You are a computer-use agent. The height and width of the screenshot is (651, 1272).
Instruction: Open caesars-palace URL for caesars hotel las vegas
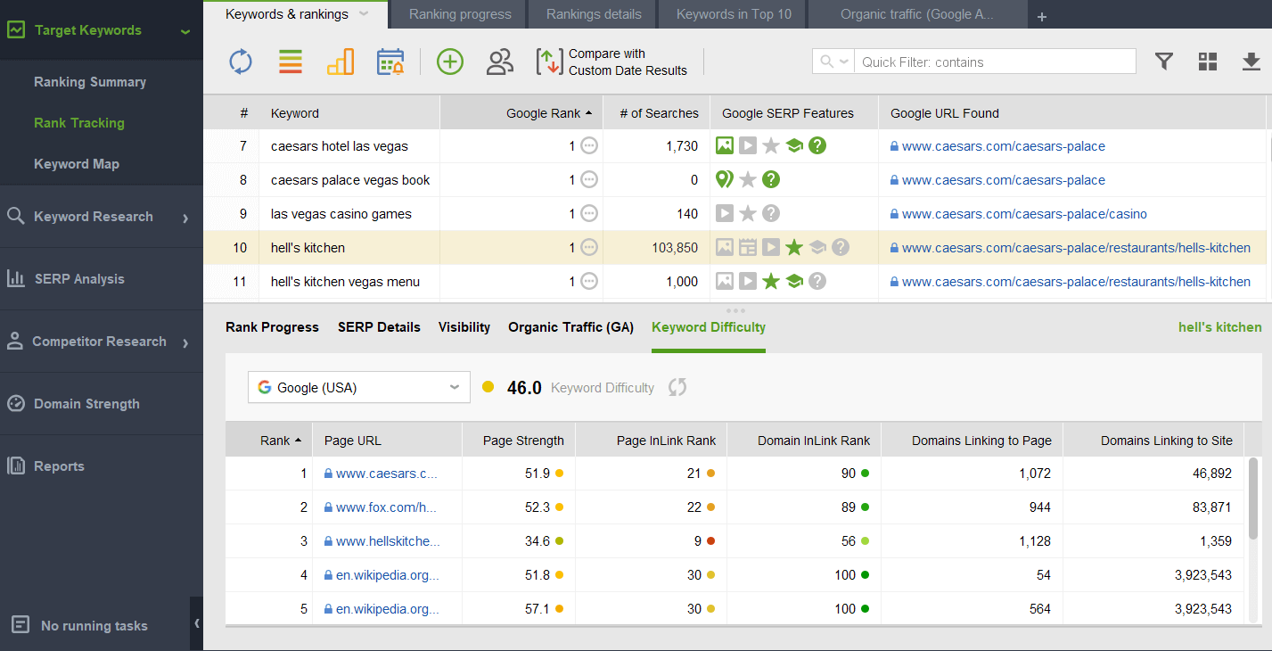coord(1003,146)
